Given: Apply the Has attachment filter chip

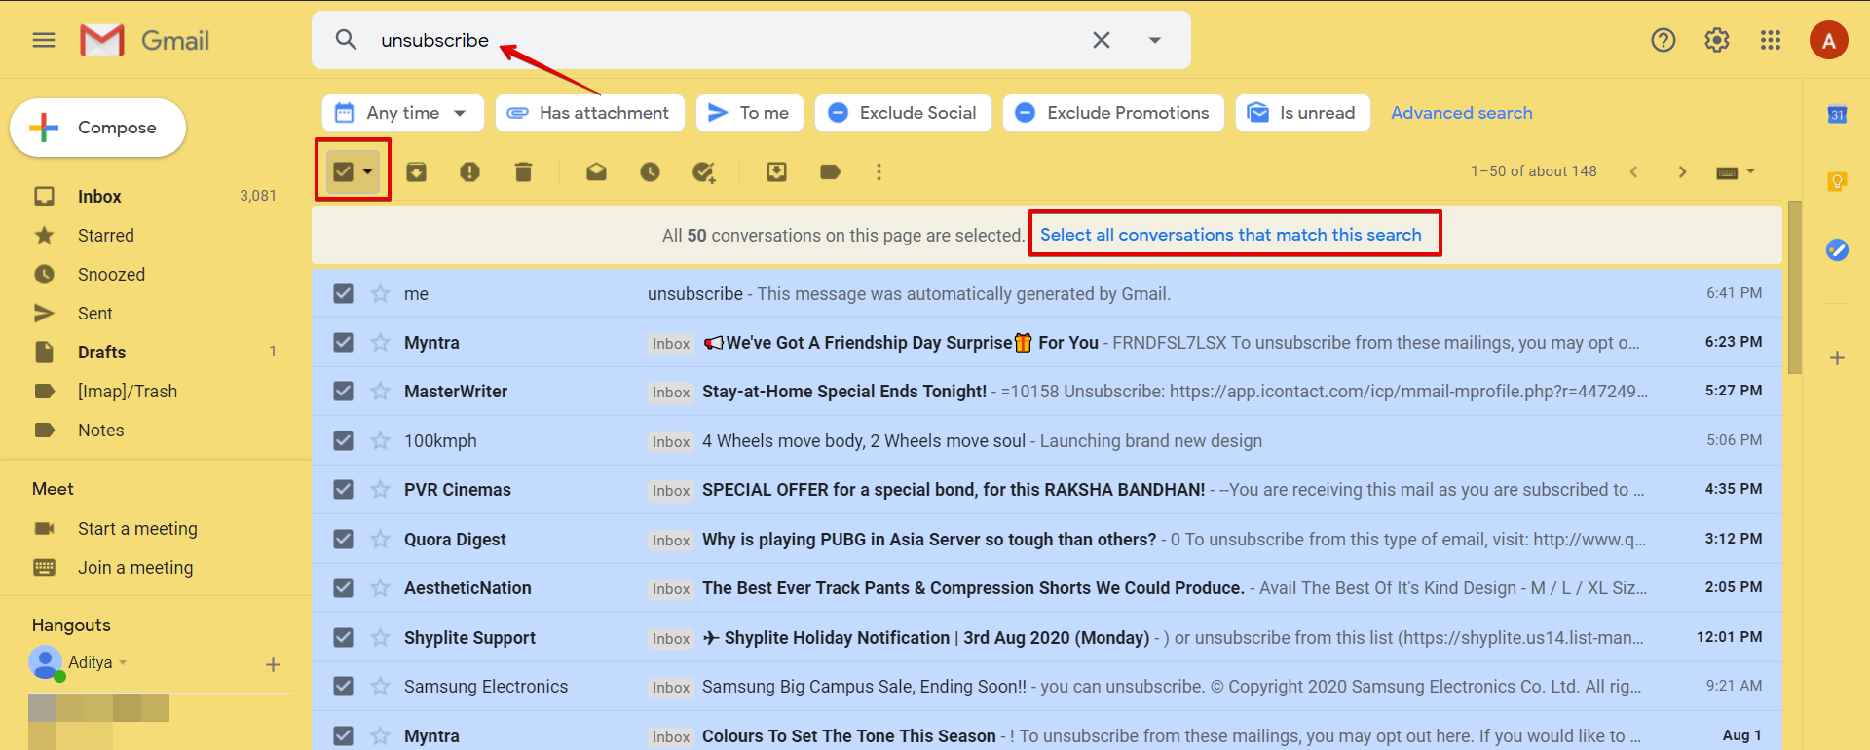Looking at the screenshot, I should pyautogui.click(x=589, y=113).
